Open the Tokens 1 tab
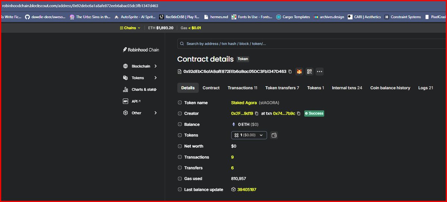Viewport: 447px width, 202px height. (x=316, y=88)
